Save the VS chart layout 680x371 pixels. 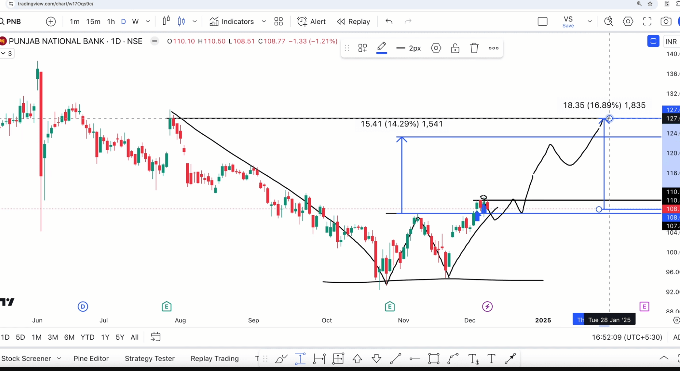(x=568, y=22)
